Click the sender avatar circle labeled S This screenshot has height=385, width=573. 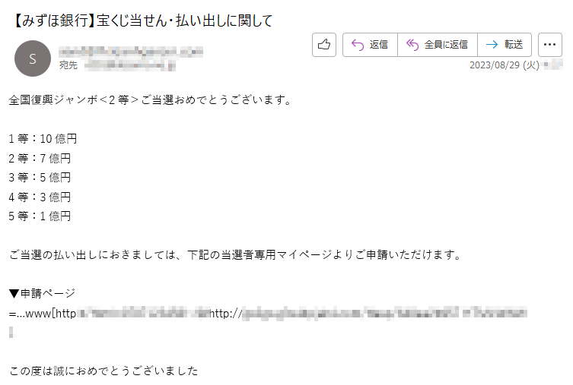[x=33, y=58]
